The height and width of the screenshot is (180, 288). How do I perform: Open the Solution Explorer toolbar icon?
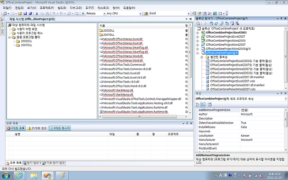point(194,14)
